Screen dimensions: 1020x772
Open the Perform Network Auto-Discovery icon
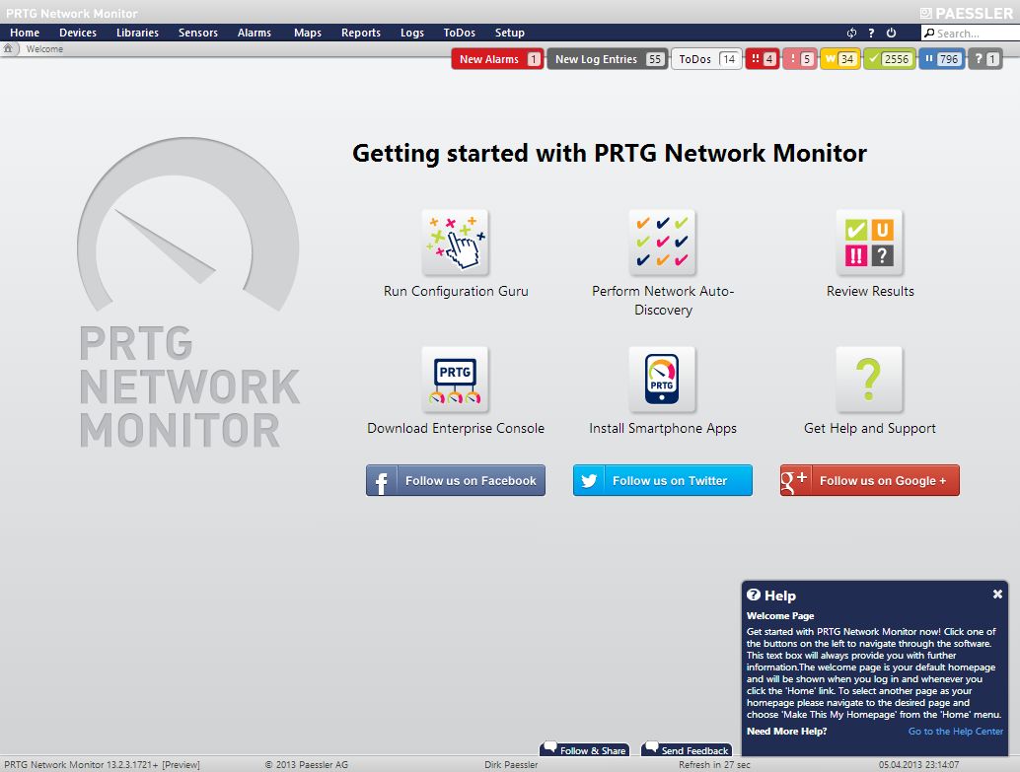tap(662, 243)
